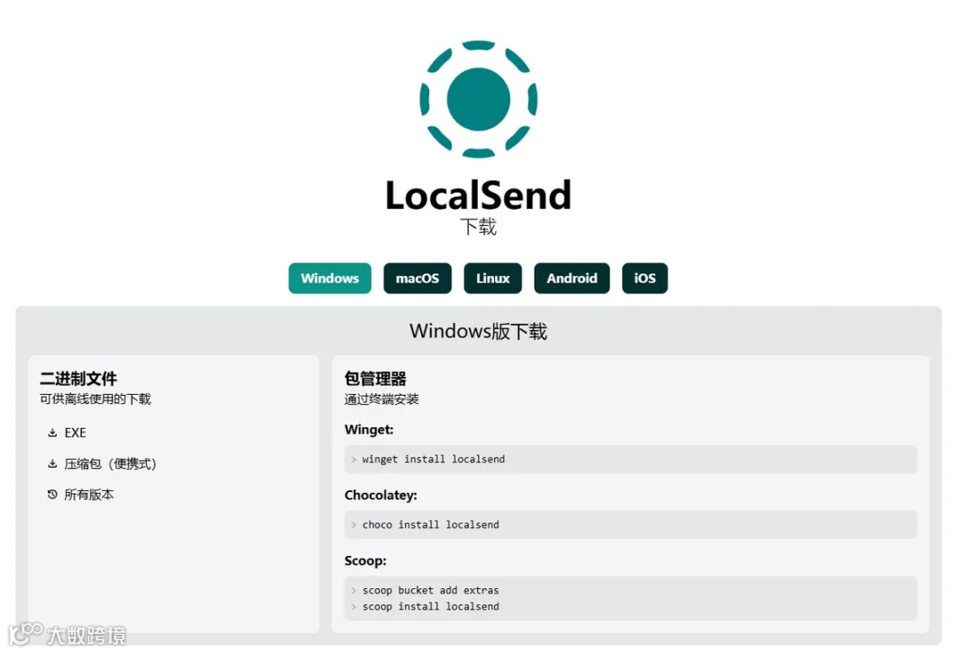Click the Winget: label
Image resolution: width=972 pixels, height=653 pixels.
click(369, 429)
